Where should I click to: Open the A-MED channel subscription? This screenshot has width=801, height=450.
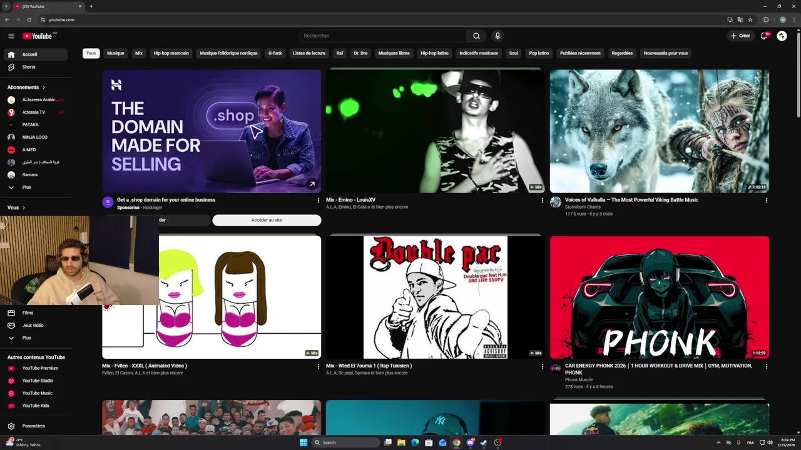click(x=35, y=149)
